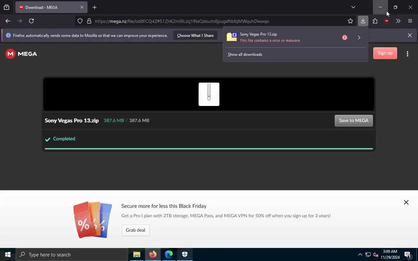View site security padlock information
Image resolution: width=418 pixels, height=261 pixels.
pyautogui.click(x=89, y=21)
